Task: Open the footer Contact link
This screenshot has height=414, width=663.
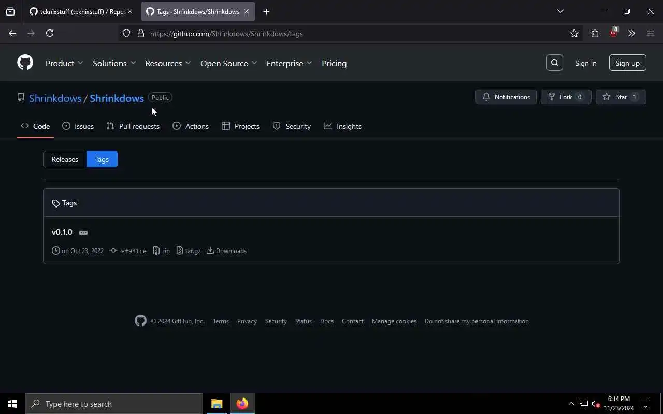Action: pyautogui.click(x=353, y=321)
